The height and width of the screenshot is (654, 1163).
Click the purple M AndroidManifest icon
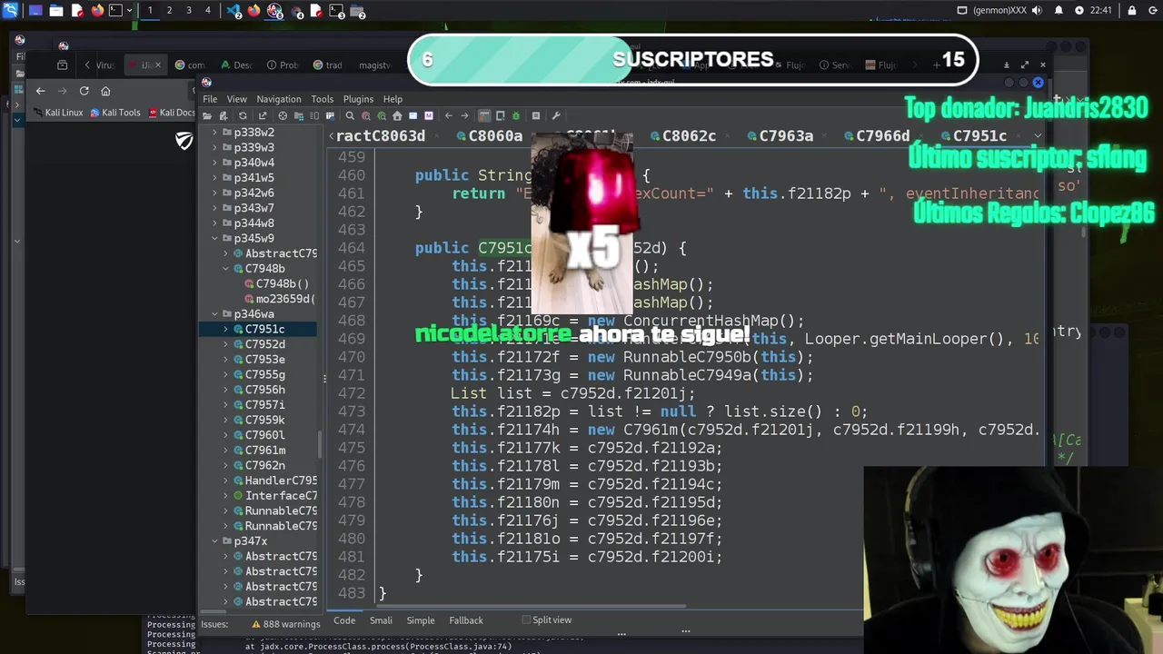pos(429,115)
